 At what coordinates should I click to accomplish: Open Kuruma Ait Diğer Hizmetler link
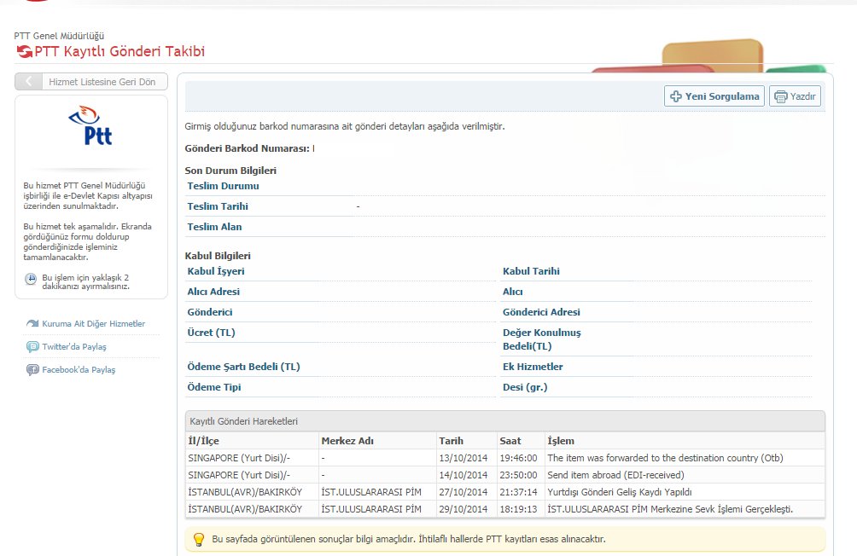[93, 323]
